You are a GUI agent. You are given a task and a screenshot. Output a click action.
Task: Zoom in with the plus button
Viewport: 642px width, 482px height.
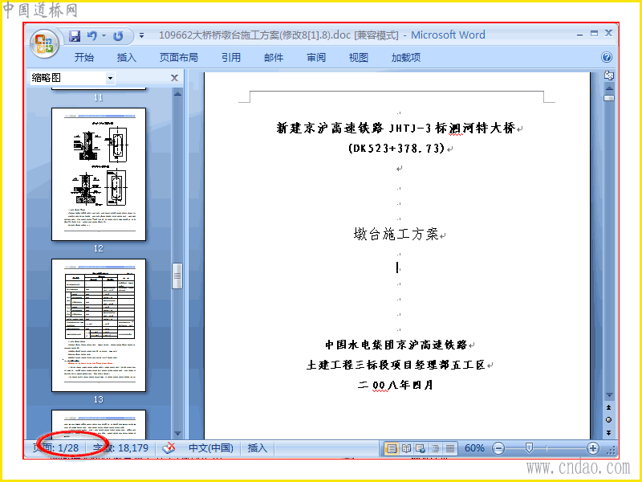click(x=592, y=448)
